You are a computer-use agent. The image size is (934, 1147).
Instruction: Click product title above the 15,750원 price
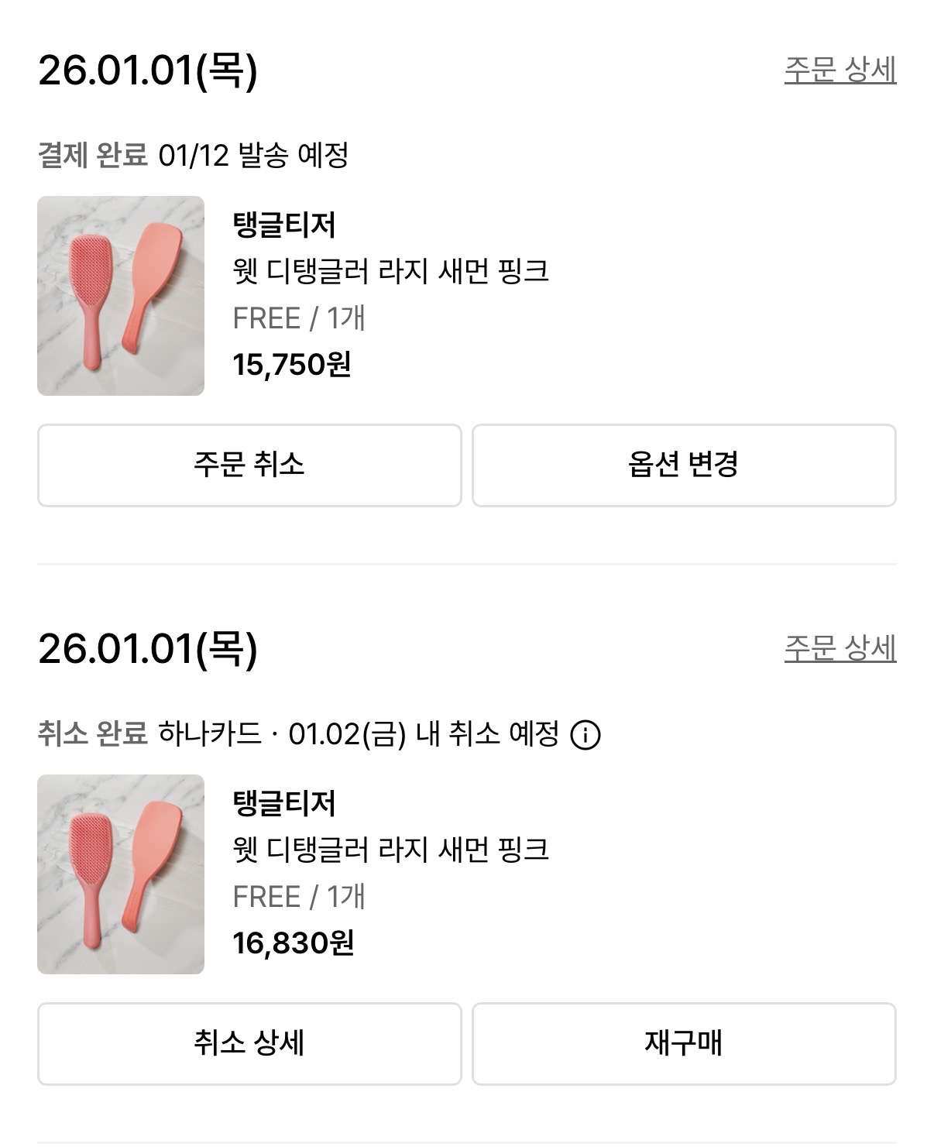point(390,271)
